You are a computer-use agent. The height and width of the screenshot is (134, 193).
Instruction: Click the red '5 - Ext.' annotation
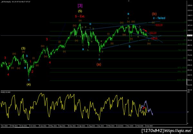click(x=80, y=16)
